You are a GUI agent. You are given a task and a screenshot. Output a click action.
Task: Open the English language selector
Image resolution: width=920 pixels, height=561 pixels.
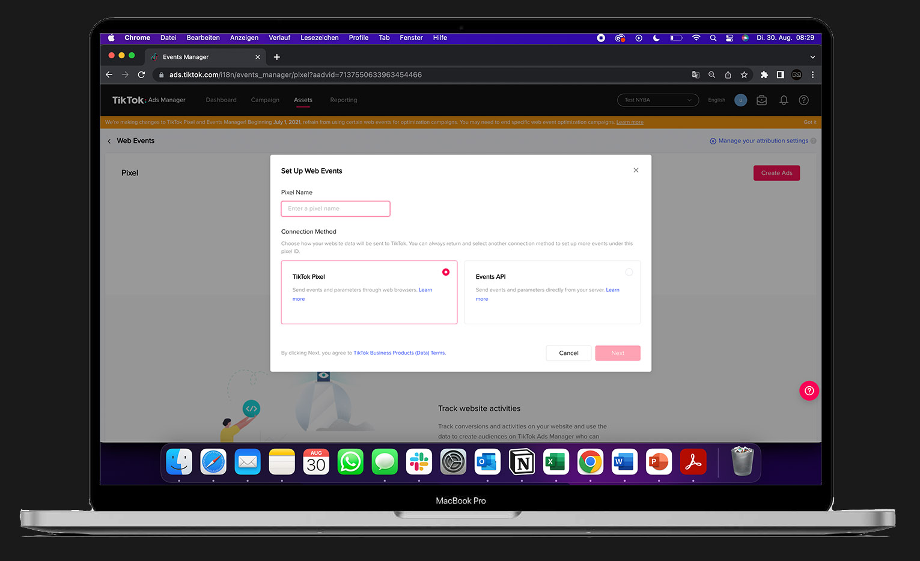(716, 100)
